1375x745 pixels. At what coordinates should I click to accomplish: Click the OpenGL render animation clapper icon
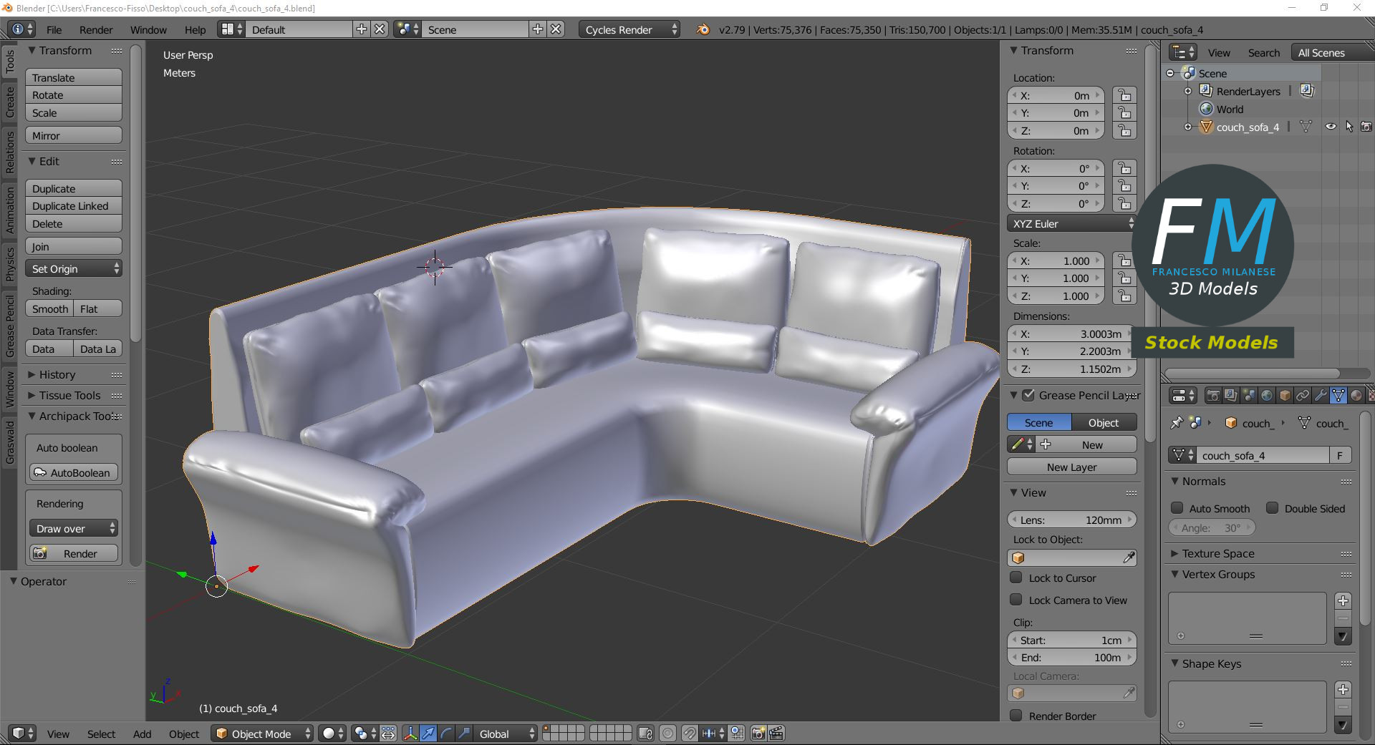776,734
